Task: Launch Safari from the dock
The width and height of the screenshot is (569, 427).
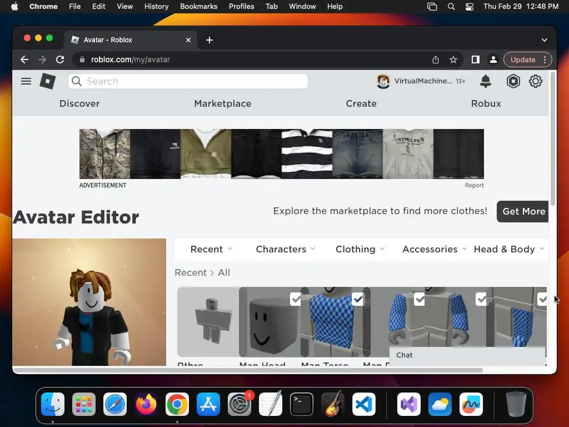Action: coord(115,404)
